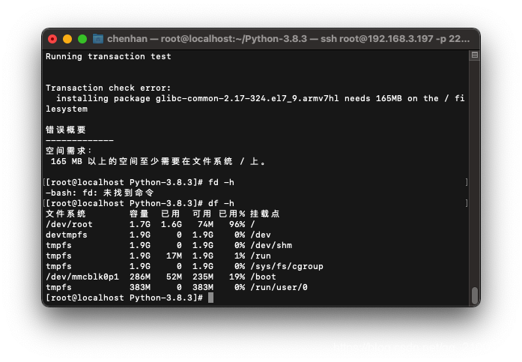The image size is (522, 362).
Task: Click the '-bash: fd: 未找到命令' error line
Action: (100, 193)
